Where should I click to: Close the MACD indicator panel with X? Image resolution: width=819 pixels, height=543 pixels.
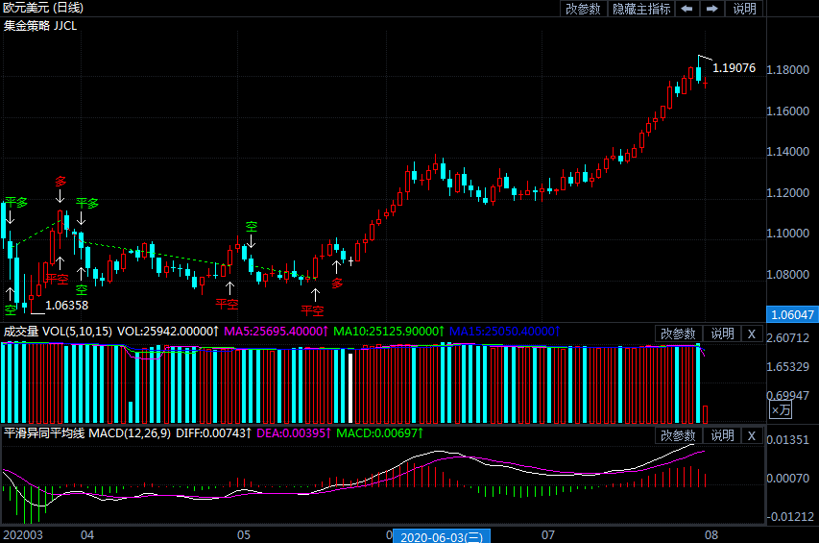(x=752, y=436)
